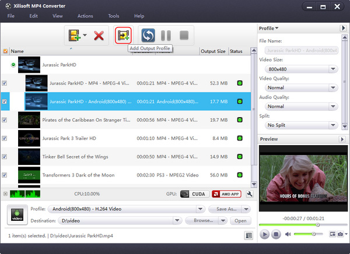Screen dimensions: 350x254
Task: Close the CPU usage graph panel
Action: [5, 194]
